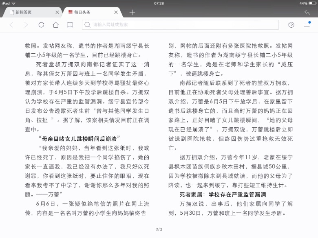318x238 pixels.
Task: Add a new tab with plus
Action: coord(132,12)
